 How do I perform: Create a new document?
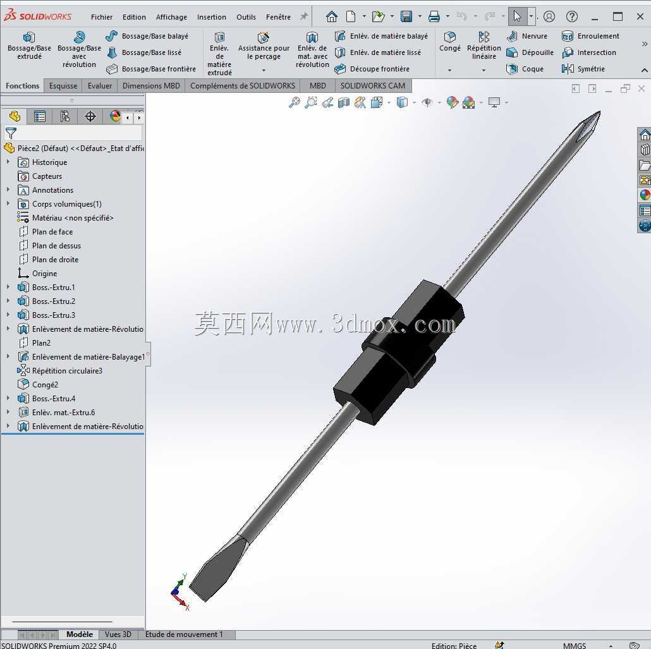click(351, 16)
